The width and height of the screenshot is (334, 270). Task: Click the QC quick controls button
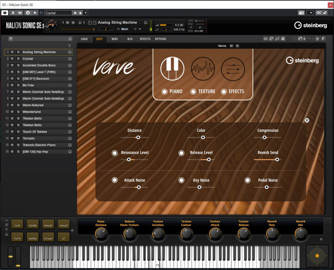pyautogui.click(x=319, y=13)
